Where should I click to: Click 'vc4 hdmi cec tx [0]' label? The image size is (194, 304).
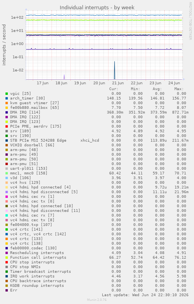[32, 201]
